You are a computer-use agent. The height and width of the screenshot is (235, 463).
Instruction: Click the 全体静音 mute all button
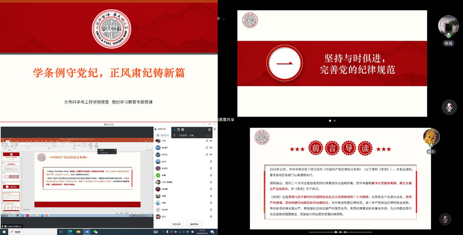[194, 223]
